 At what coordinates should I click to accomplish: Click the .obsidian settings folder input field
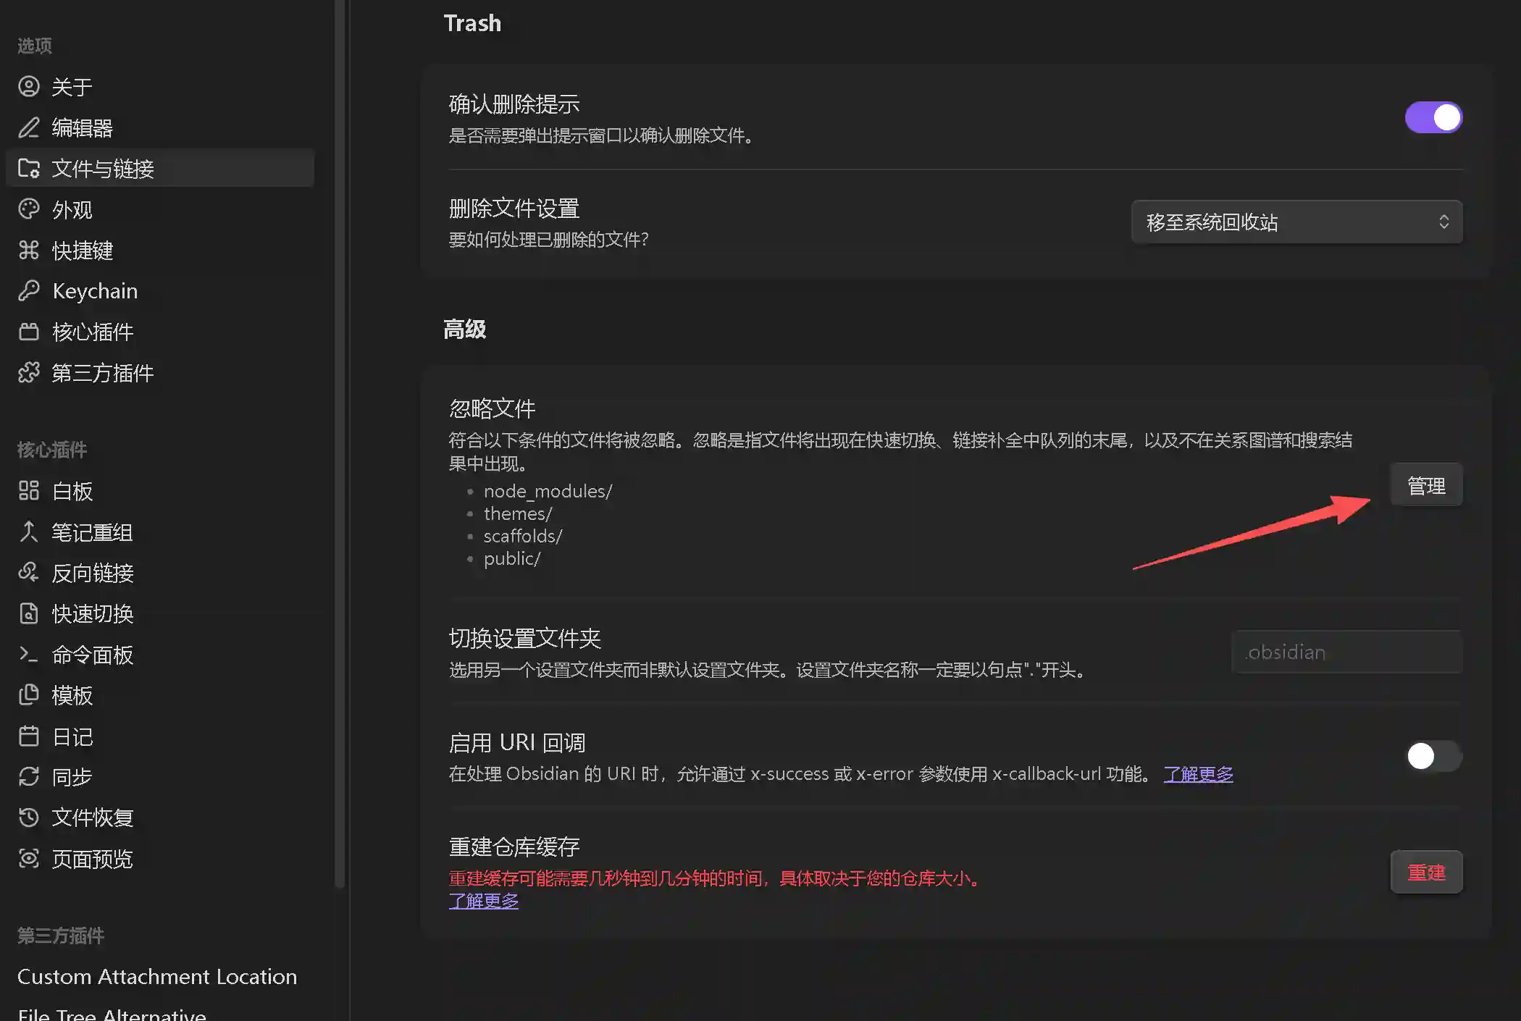click(x=1346, y=652)
